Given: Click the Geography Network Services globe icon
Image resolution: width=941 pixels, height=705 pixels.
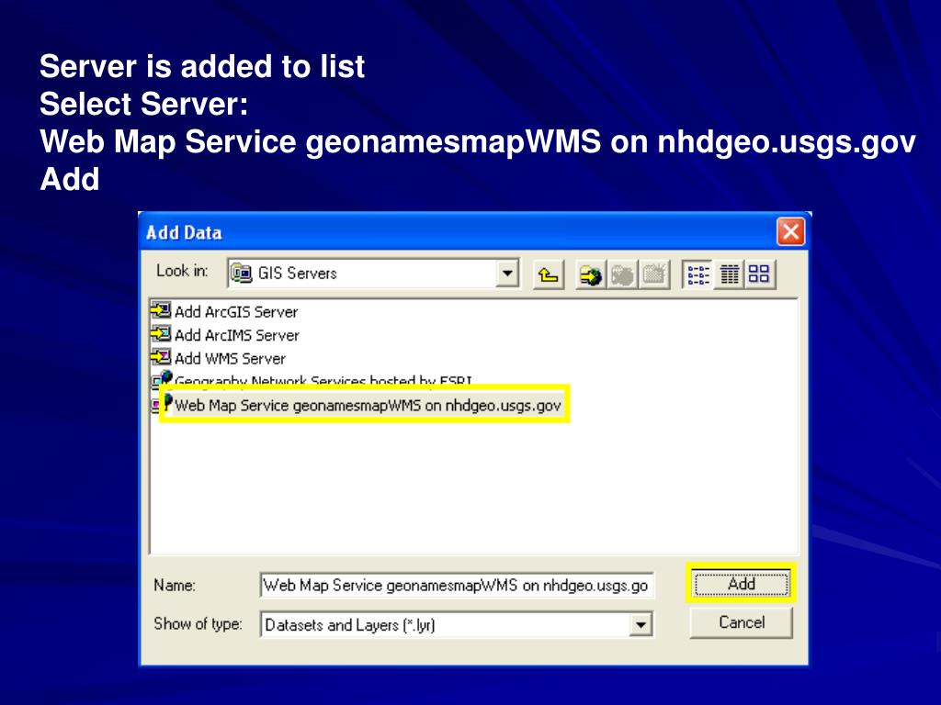Looking at the screenshot, I should 162,378.
